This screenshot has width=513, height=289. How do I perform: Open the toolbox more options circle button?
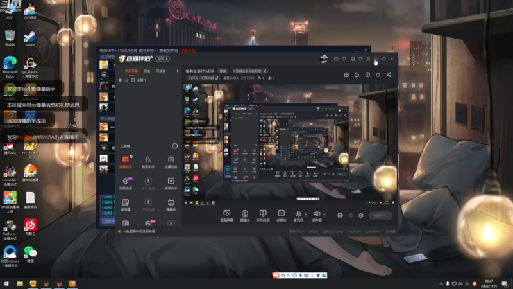pos(174,146)
